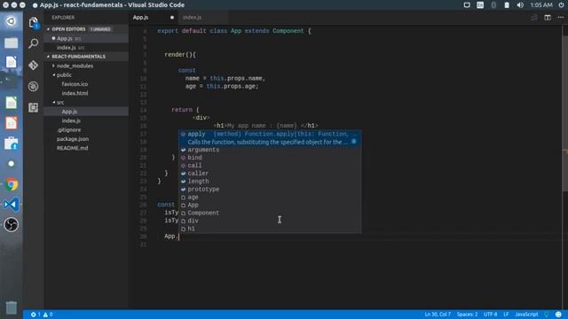Open the Explorer view in the activity bar
The height and width of the screenshot is (319, 568).
click(34, 22)
